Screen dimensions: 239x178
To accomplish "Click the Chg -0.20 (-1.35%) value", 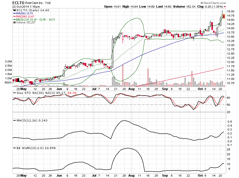I will (x=210, y=6).
